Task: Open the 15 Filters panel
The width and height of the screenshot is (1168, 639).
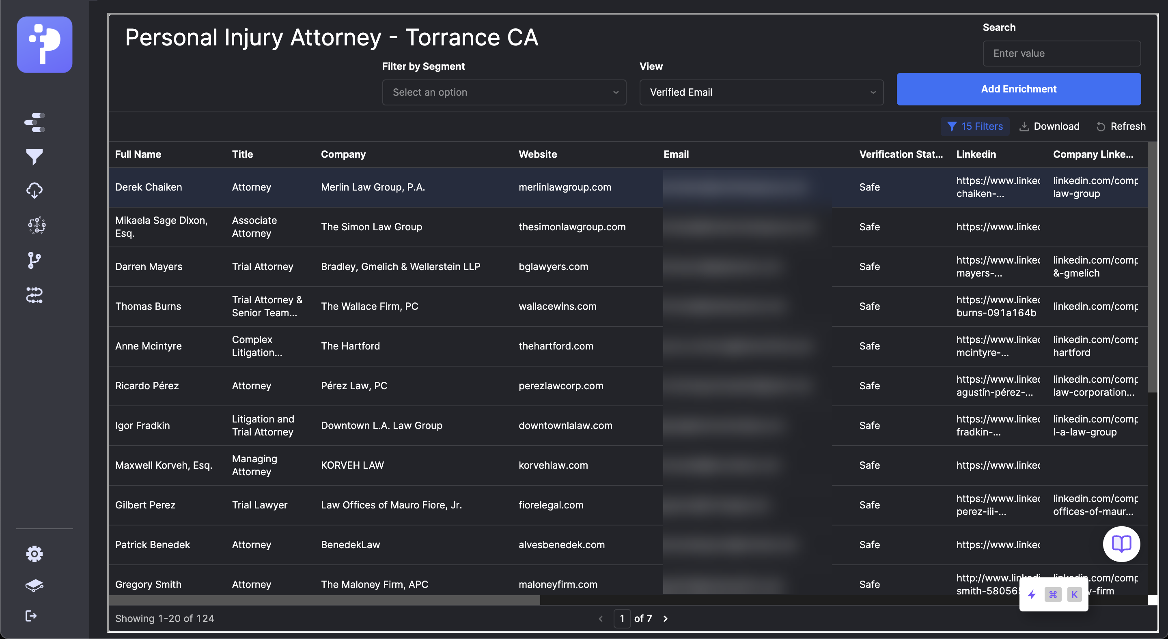Action: (975, 127)
